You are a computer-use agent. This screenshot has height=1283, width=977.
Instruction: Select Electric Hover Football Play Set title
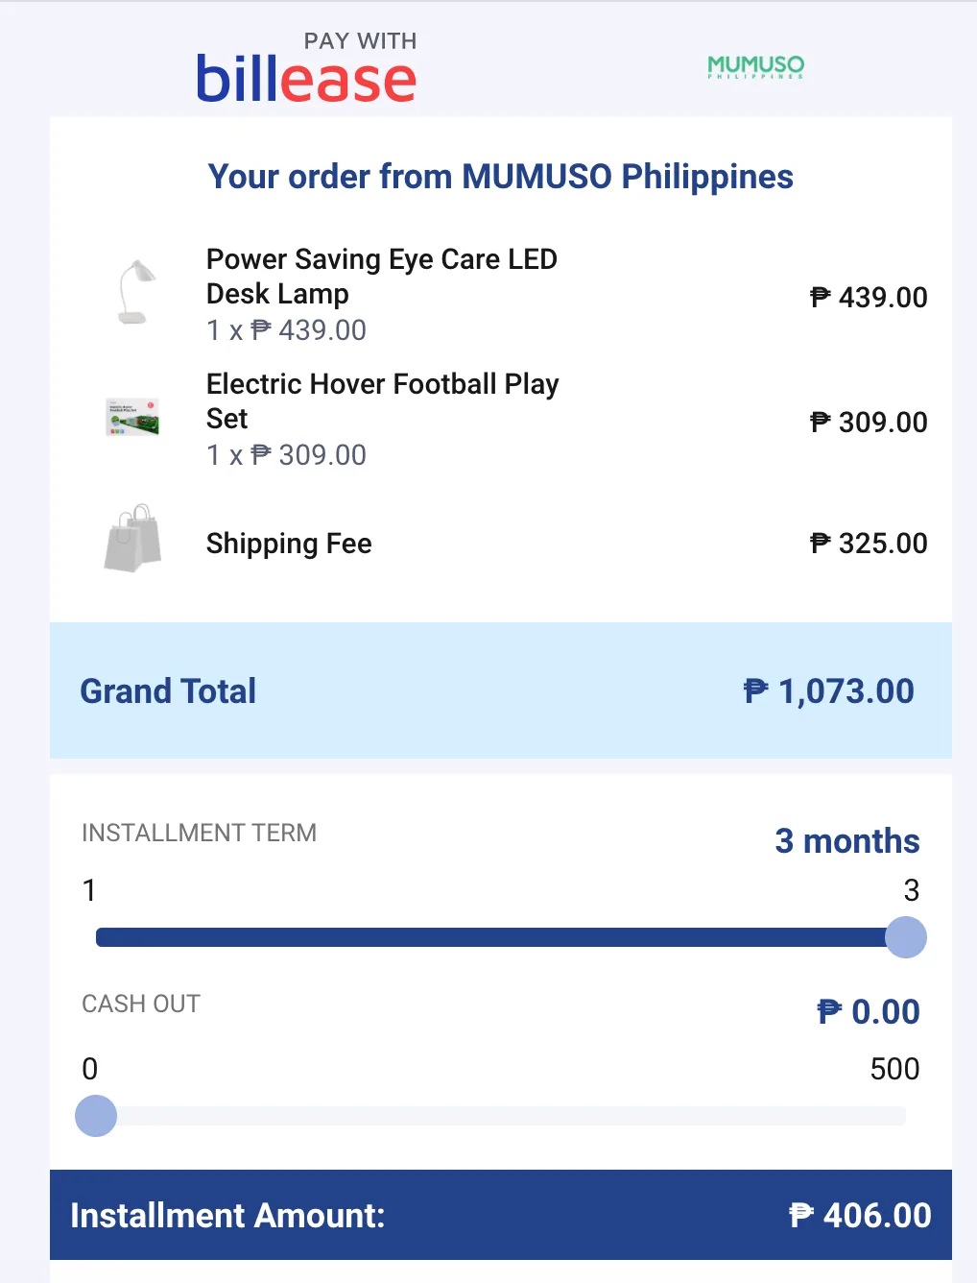[382, 400]
